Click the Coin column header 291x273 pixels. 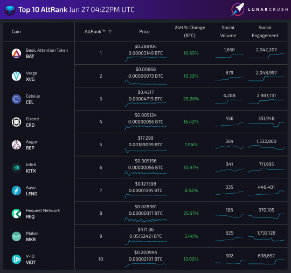(16, 32)
